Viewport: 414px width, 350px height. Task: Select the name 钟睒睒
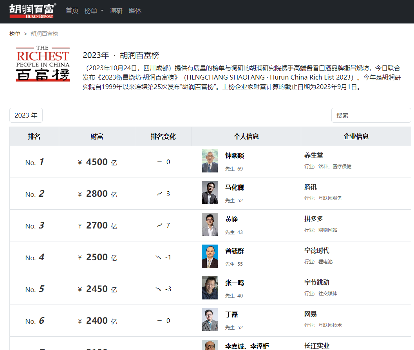[235, 156]
